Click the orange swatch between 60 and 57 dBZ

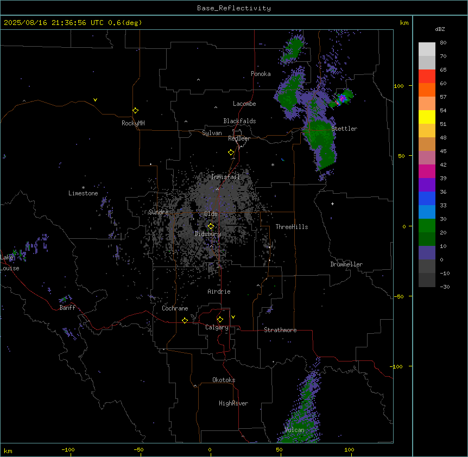[427, 90]
